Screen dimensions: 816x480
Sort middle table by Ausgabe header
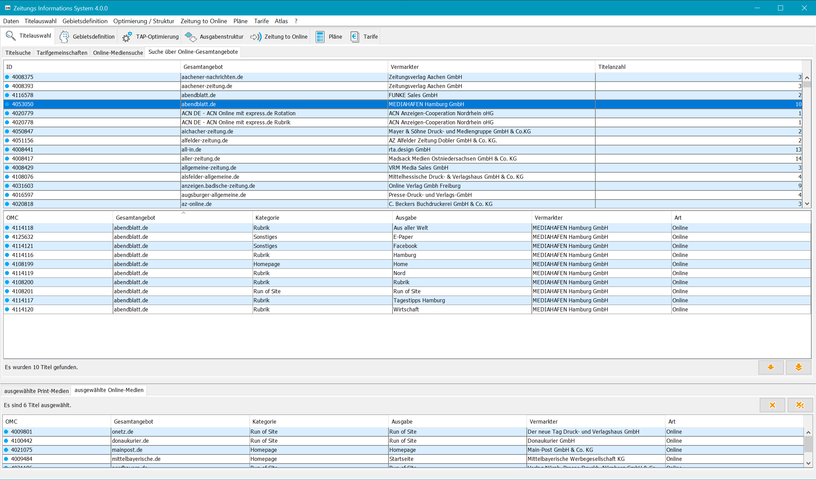462,218
